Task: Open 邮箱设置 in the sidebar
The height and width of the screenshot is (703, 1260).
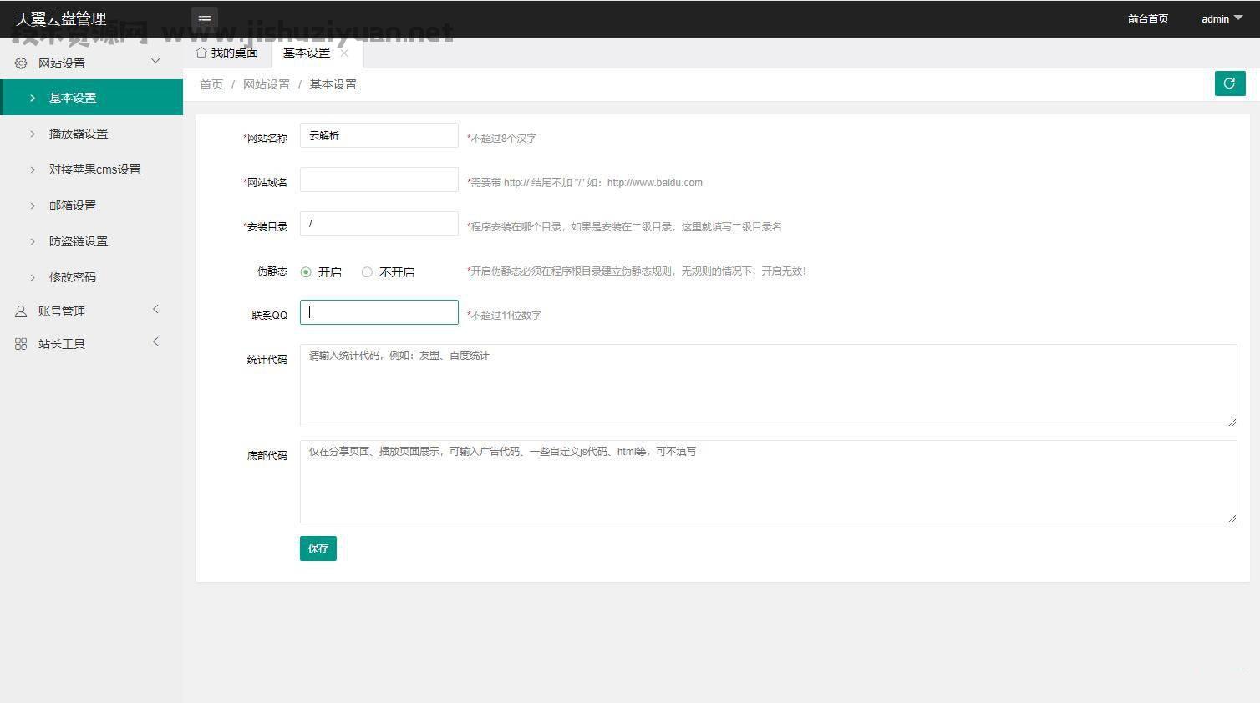Action: pyautogui.click(x=92, y=205)
